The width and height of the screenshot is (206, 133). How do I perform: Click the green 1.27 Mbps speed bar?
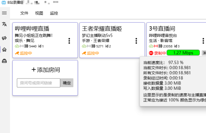coord(183,53)
